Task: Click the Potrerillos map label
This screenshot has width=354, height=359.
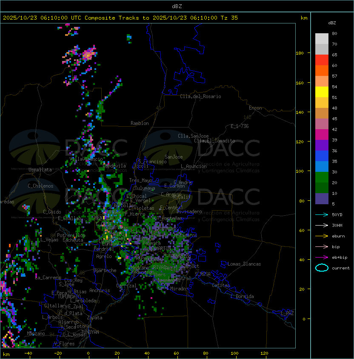Action: [71, 235]
